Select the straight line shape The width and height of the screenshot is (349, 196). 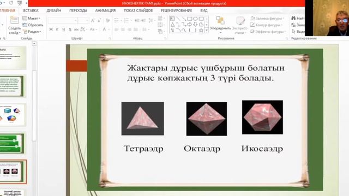click(178, 19)
